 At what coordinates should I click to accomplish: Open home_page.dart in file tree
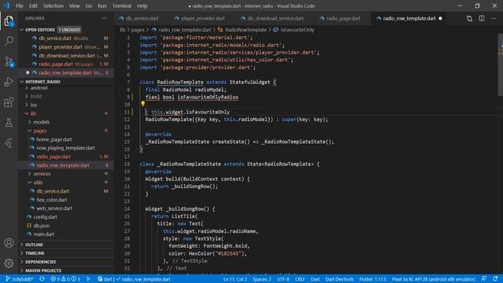pyautogui.click(x=54, y=139)
